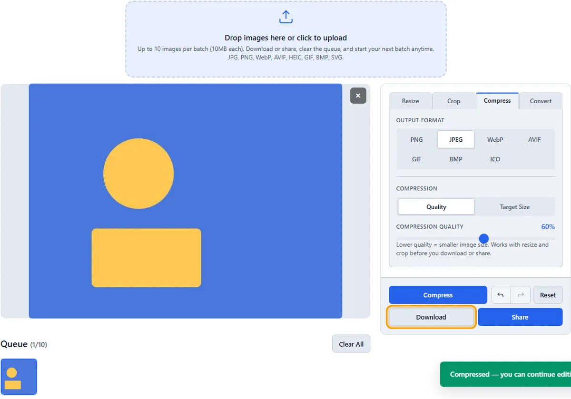Click the compression quality slider handle

pos(484,238)
